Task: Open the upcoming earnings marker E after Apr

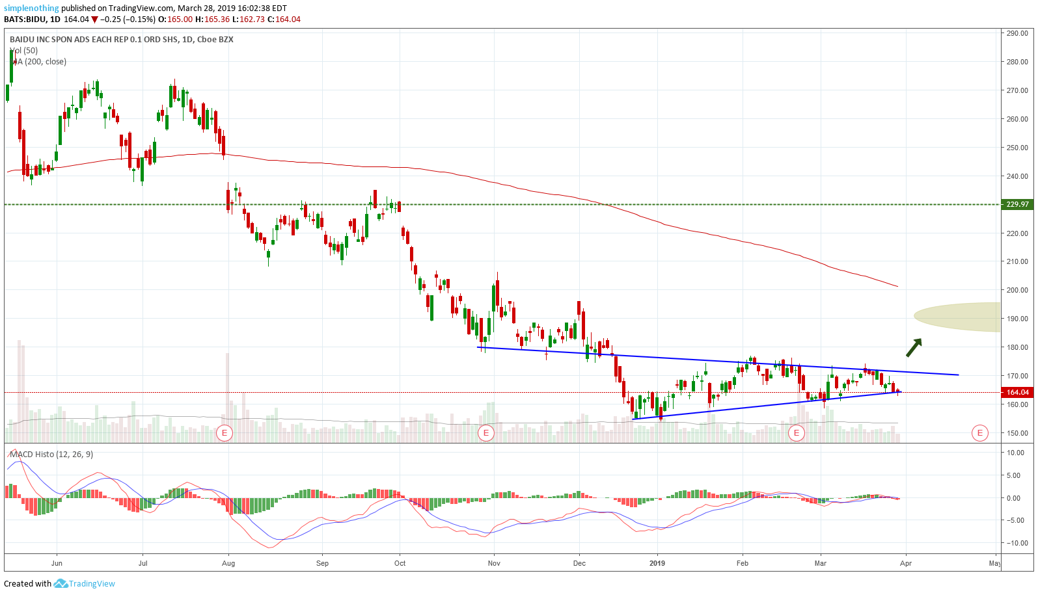Action: (980, 433)
